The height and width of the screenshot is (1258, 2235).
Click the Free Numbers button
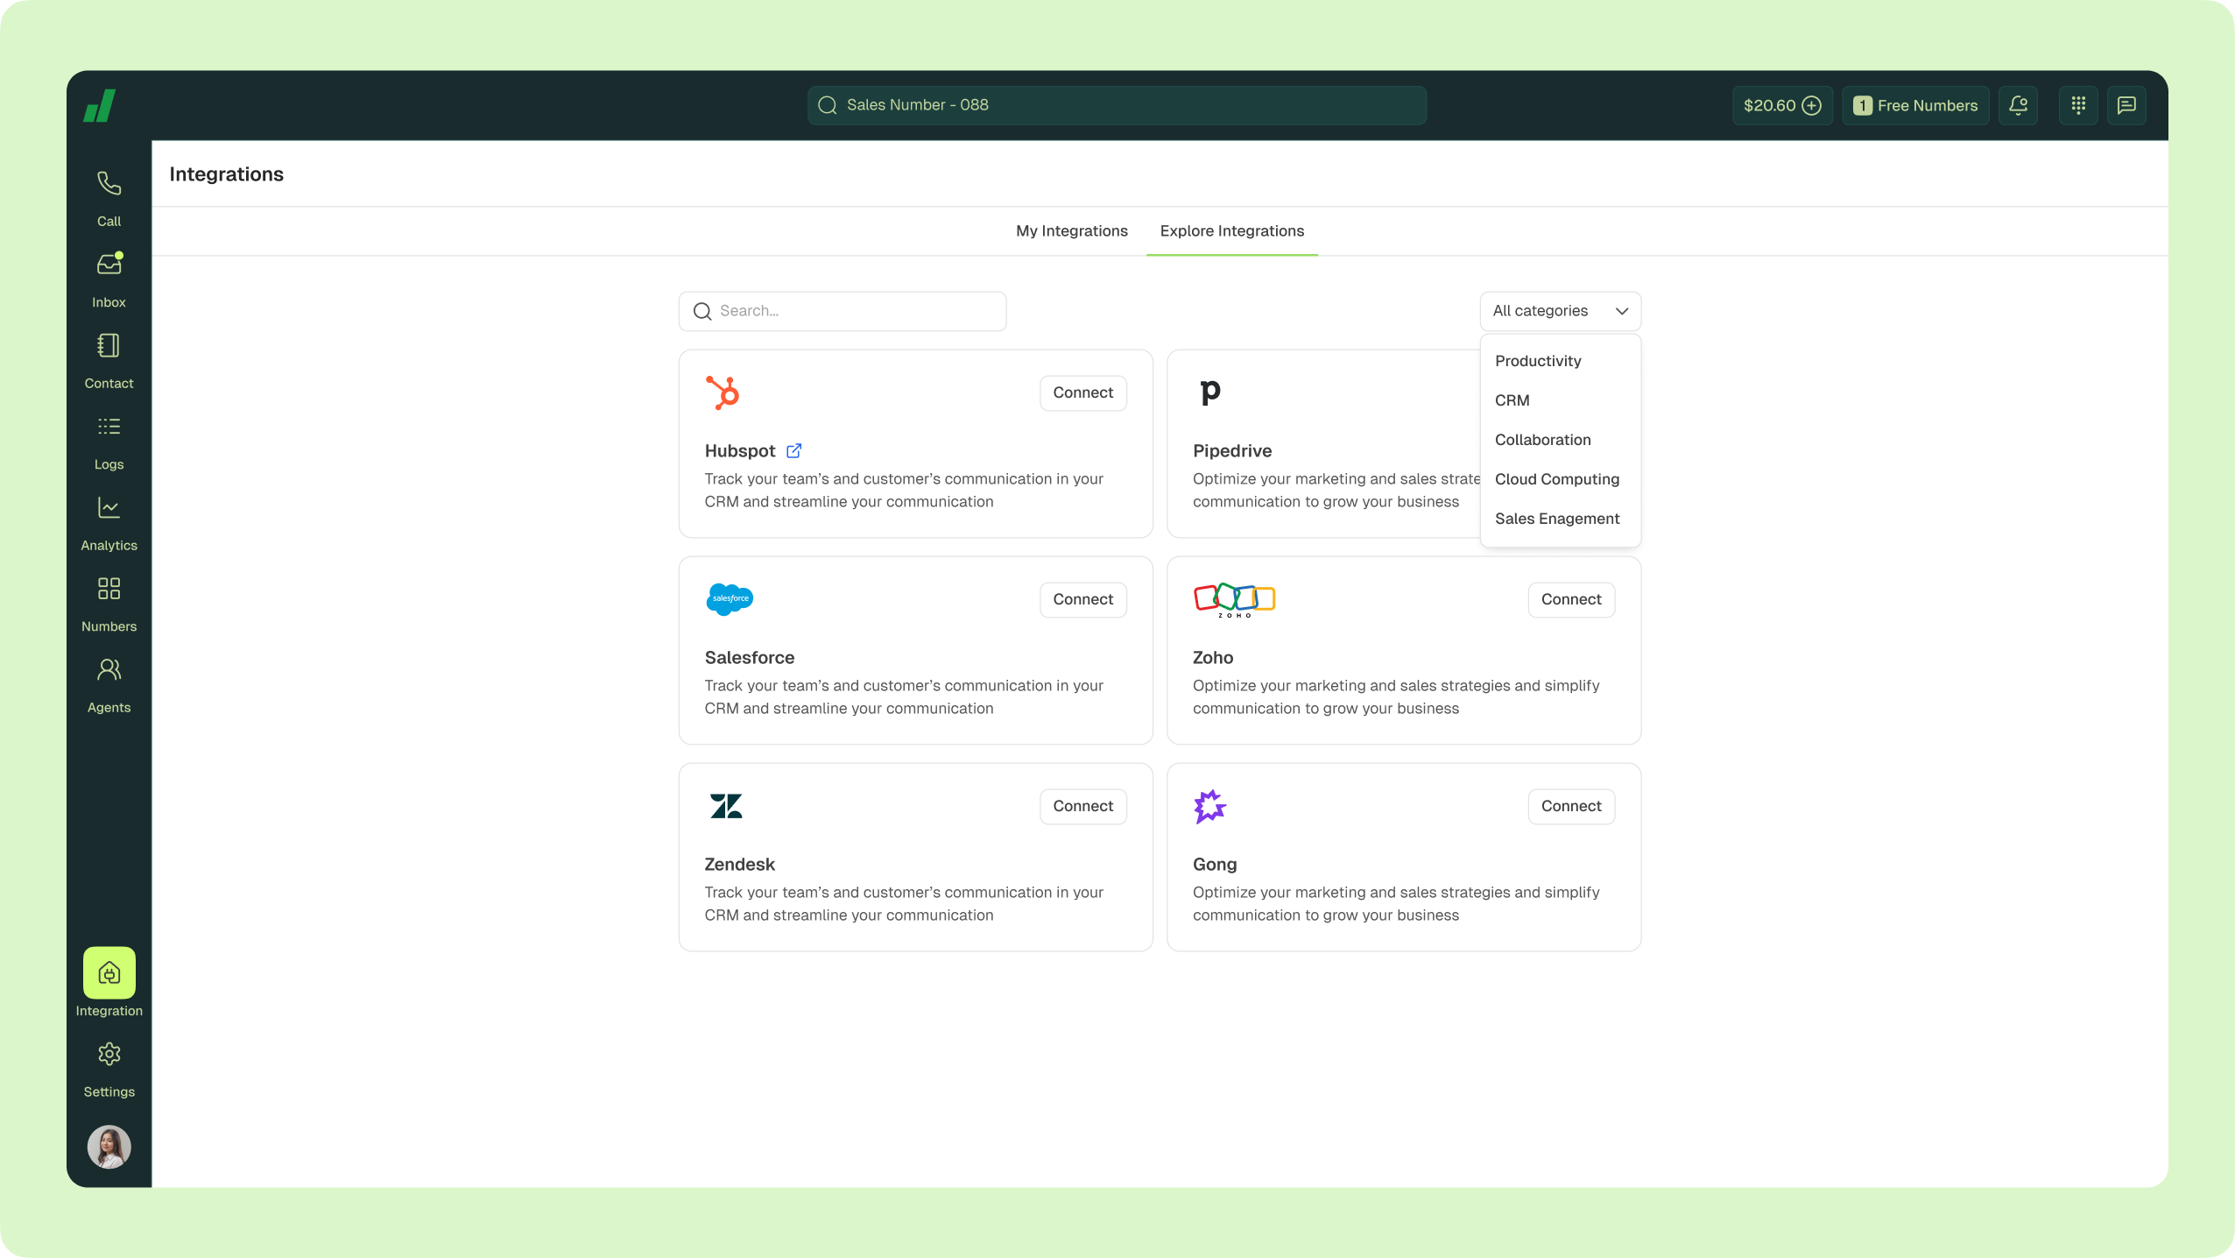tap(1915, 105)
